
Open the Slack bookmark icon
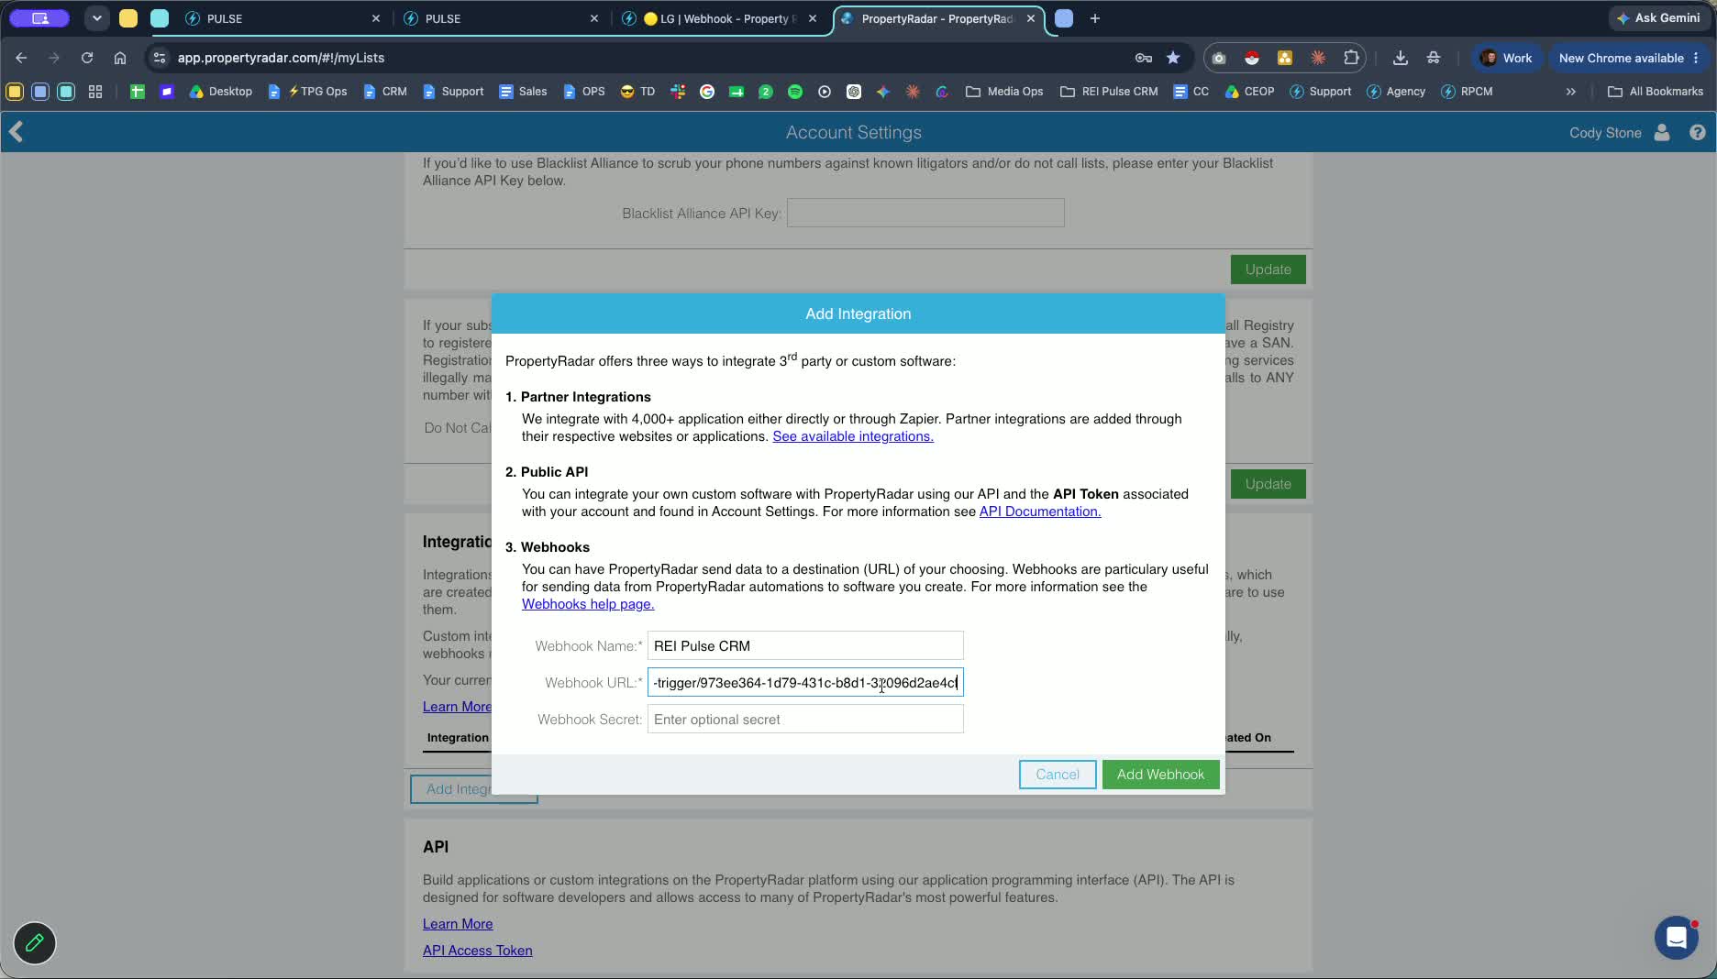pos(678,92)
